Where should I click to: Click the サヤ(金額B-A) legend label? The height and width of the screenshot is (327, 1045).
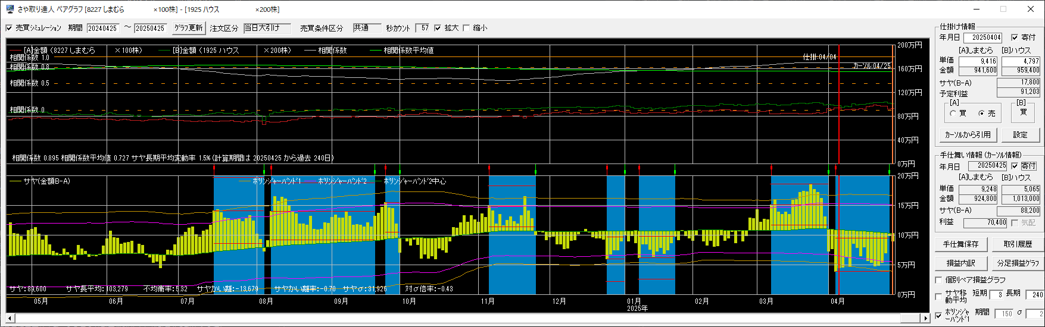click(47, 181)
